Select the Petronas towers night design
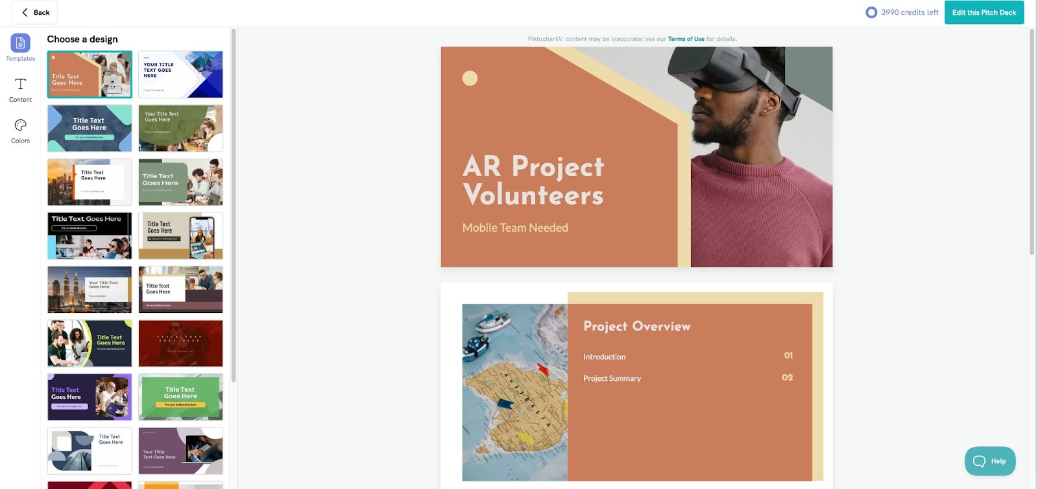 coord(90,290)
